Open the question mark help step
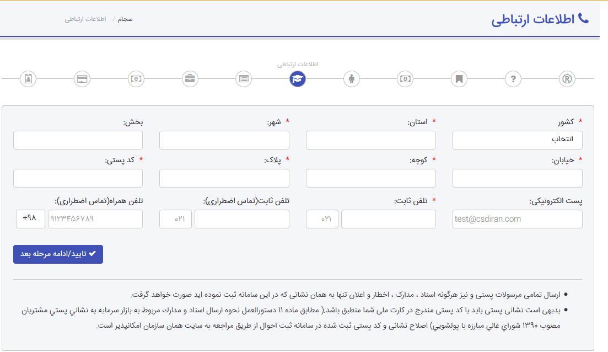608x352 pixels. pos(513,79)
